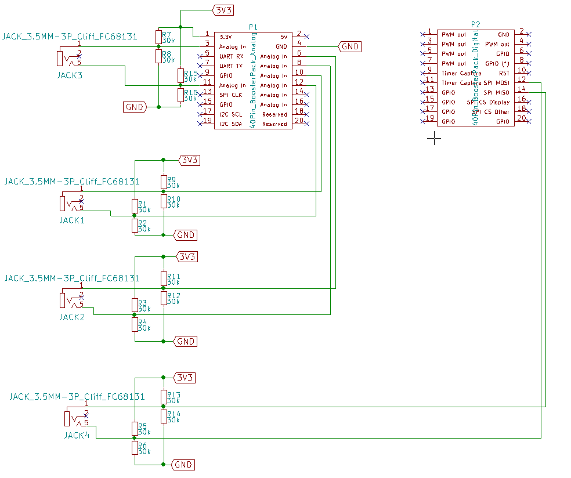Click the JACK4 reference label
This screenshot has height=478, width=571.
77,436
